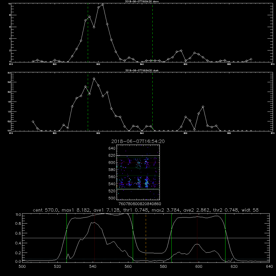This screenshot has width=276, height=276.
Task: Click the 620 x-axis label of the bottom plot
Action: point(234,267)
